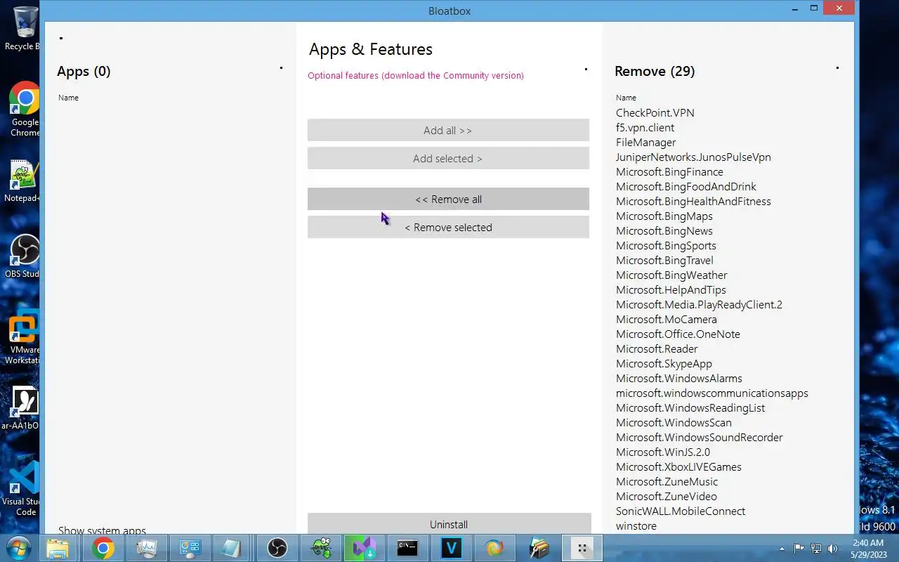The width and height of the screenshot is (899, 562).
Task: Show hidden tray icons arrow
Action: [x=782, y=549]
